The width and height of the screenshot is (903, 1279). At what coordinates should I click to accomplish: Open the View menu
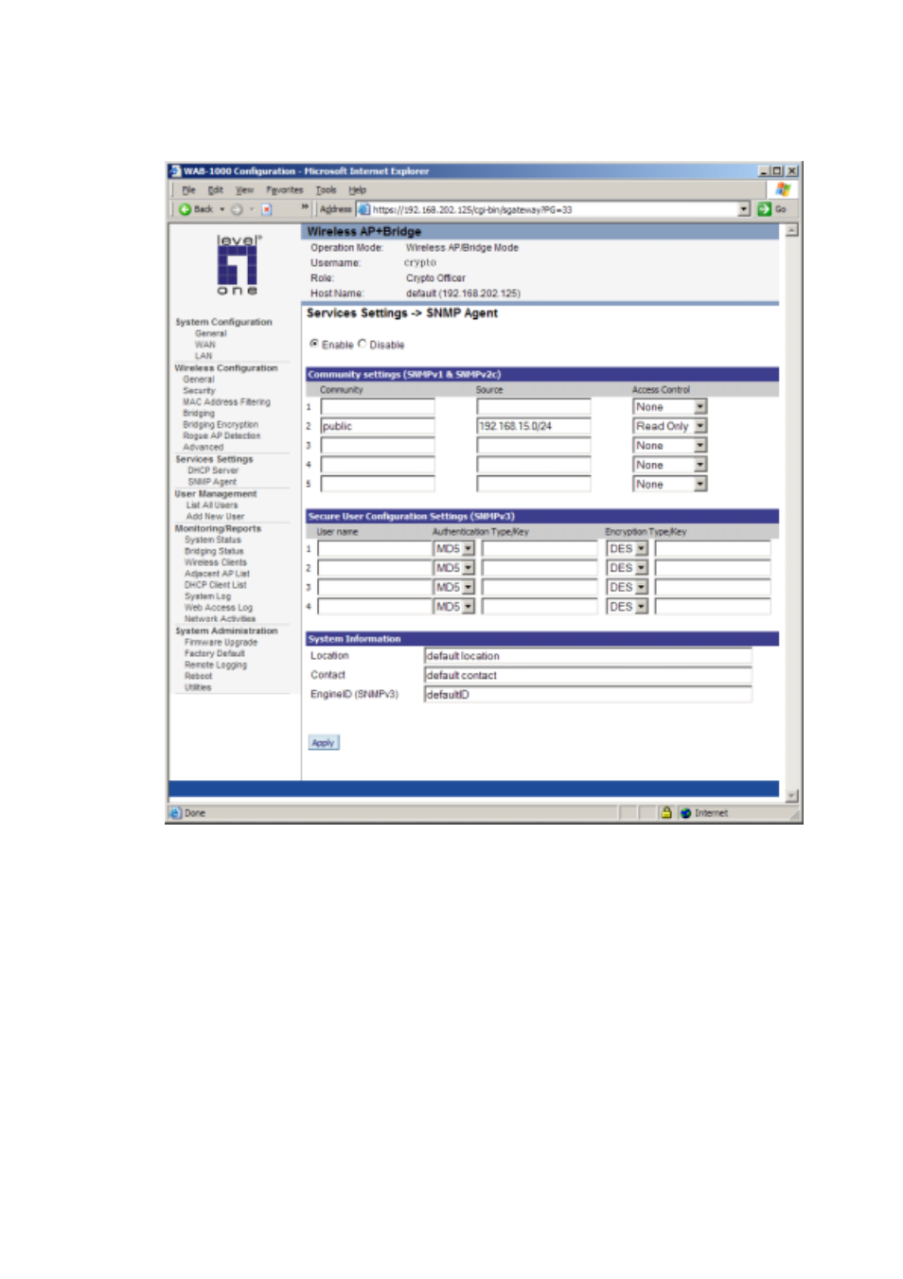pos(244,190)
